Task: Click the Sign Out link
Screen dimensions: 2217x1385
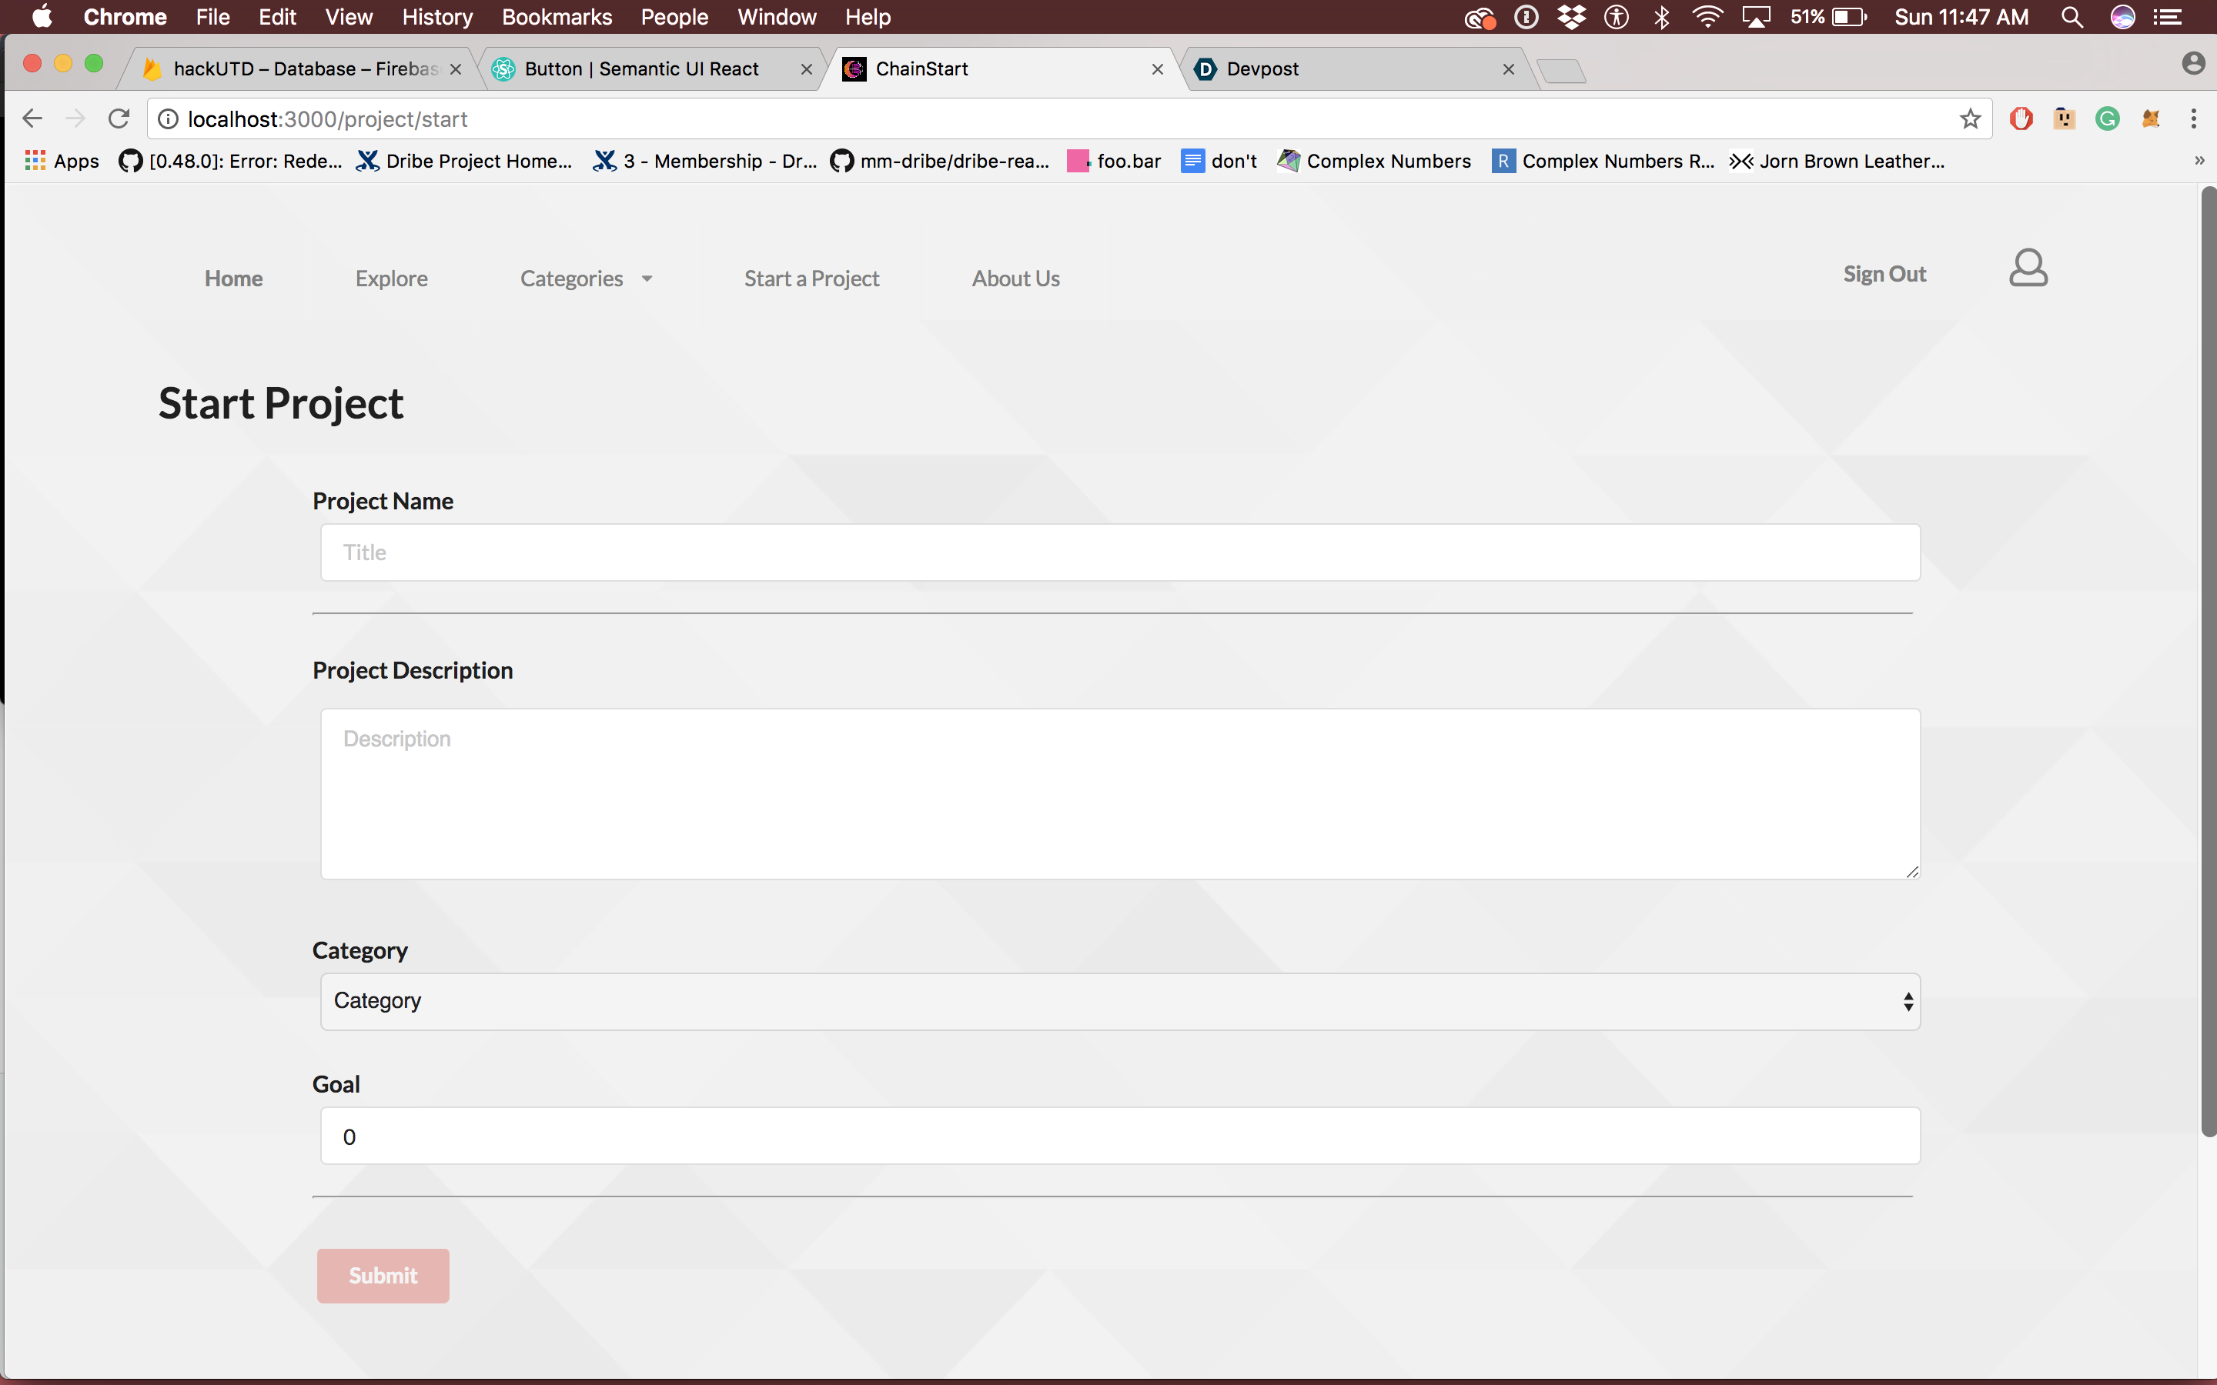Action: (1884, 275)
